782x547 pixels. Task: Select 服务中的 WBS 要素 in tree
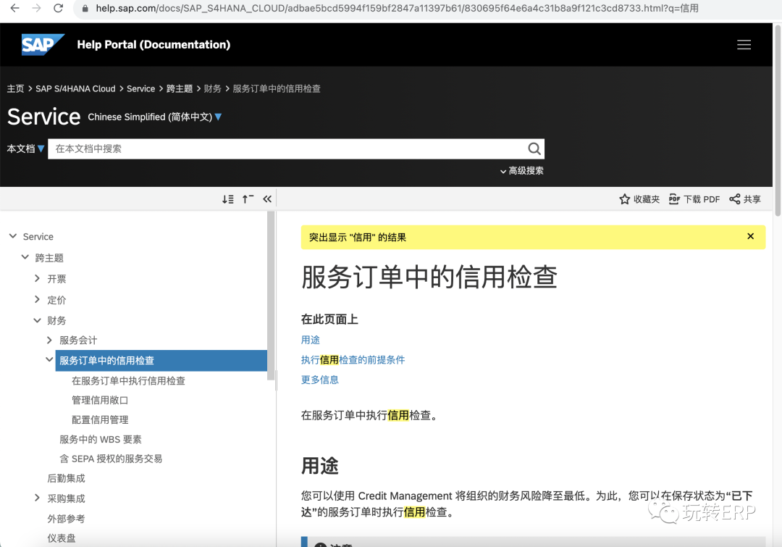click(100, 439)
